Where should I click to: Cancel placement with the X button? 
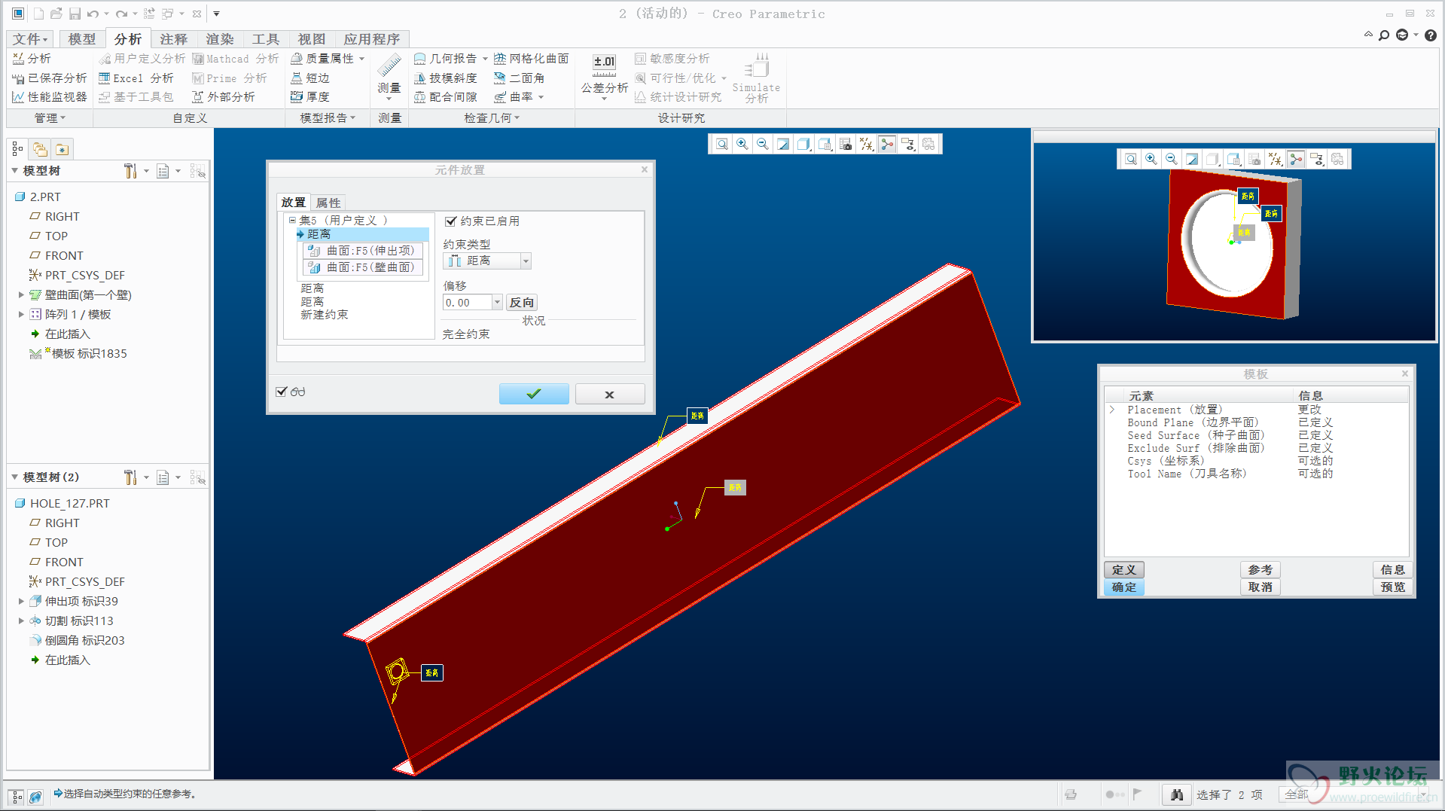pos(610,394)
